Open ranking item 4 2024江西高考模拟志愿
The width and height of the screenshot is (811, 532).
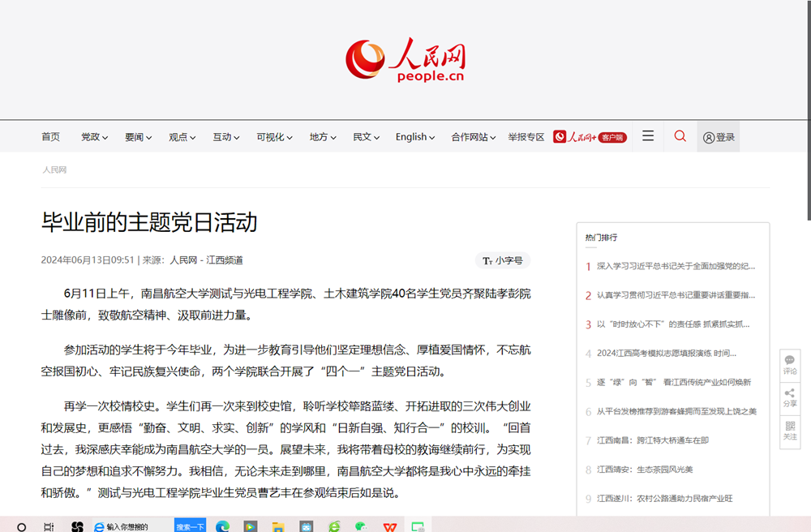(666, 353)
